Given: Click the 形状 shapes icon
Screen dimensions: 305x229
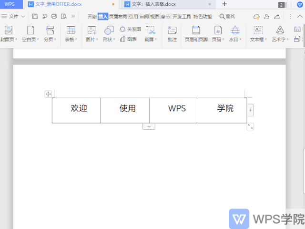Looking at the screenshot, I should point(109,31).
